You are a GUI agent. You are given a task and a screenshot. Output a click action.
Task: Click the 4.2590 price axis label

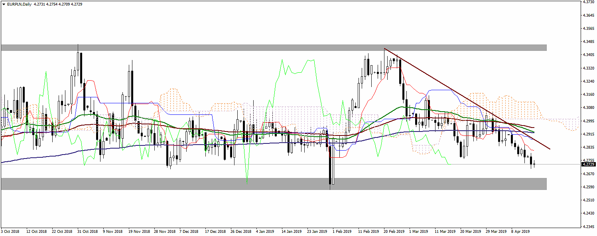pyautogui.click(x=589, y=187)
